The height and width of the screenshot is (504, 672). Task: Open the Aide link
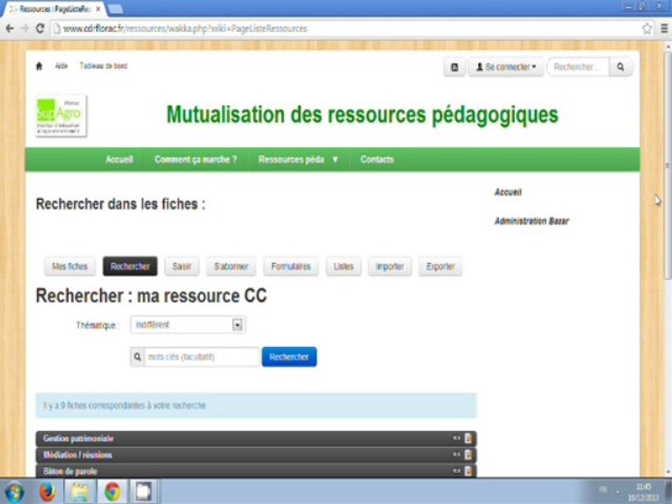point(62,66)
